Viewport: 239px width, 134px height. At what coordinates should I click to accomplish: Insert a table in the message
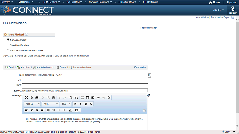coord(88,98)
